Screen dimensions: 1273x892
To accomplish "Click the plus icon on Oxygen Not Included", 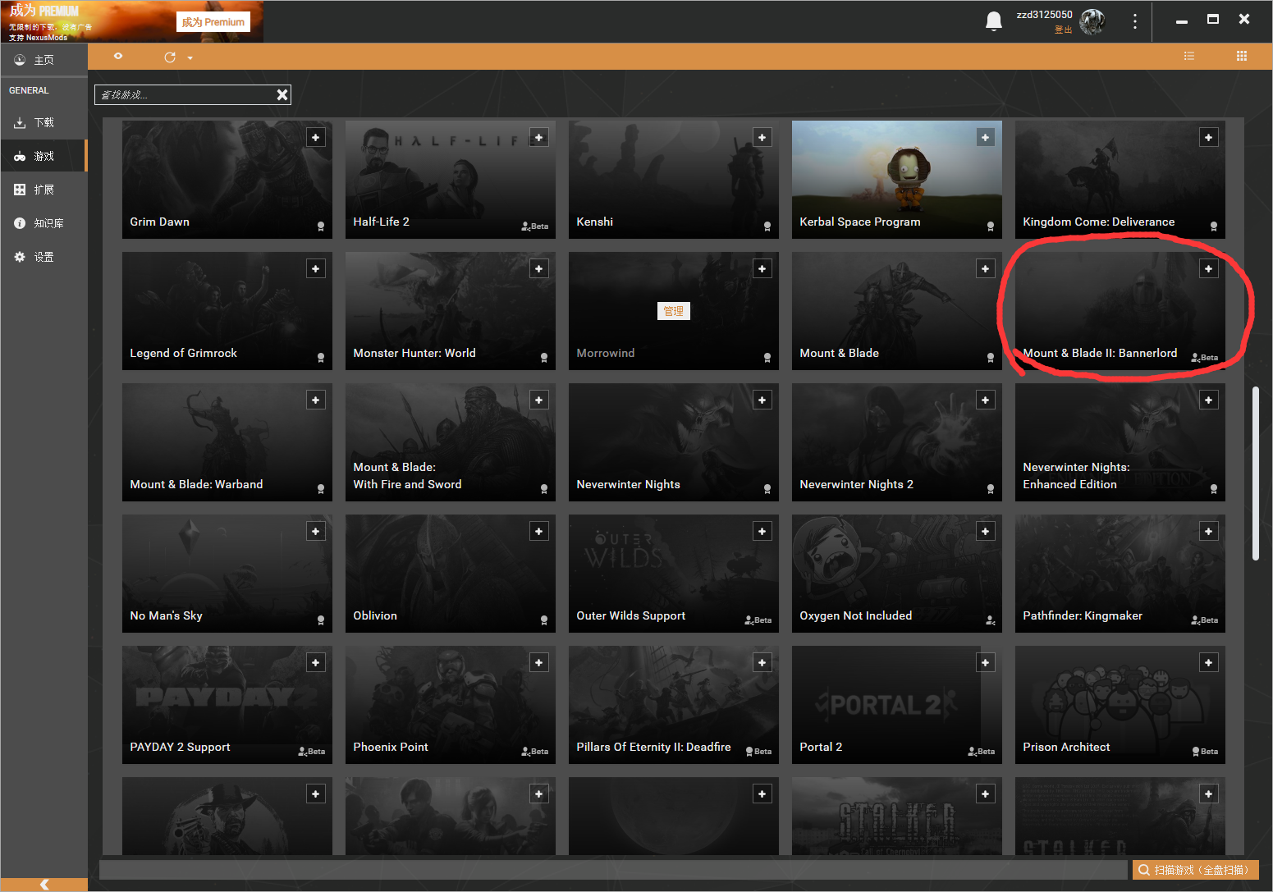I will 986,532.
